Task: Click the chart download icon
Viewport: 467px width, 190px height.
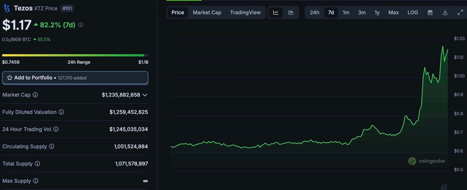Action: pos(445,12)
